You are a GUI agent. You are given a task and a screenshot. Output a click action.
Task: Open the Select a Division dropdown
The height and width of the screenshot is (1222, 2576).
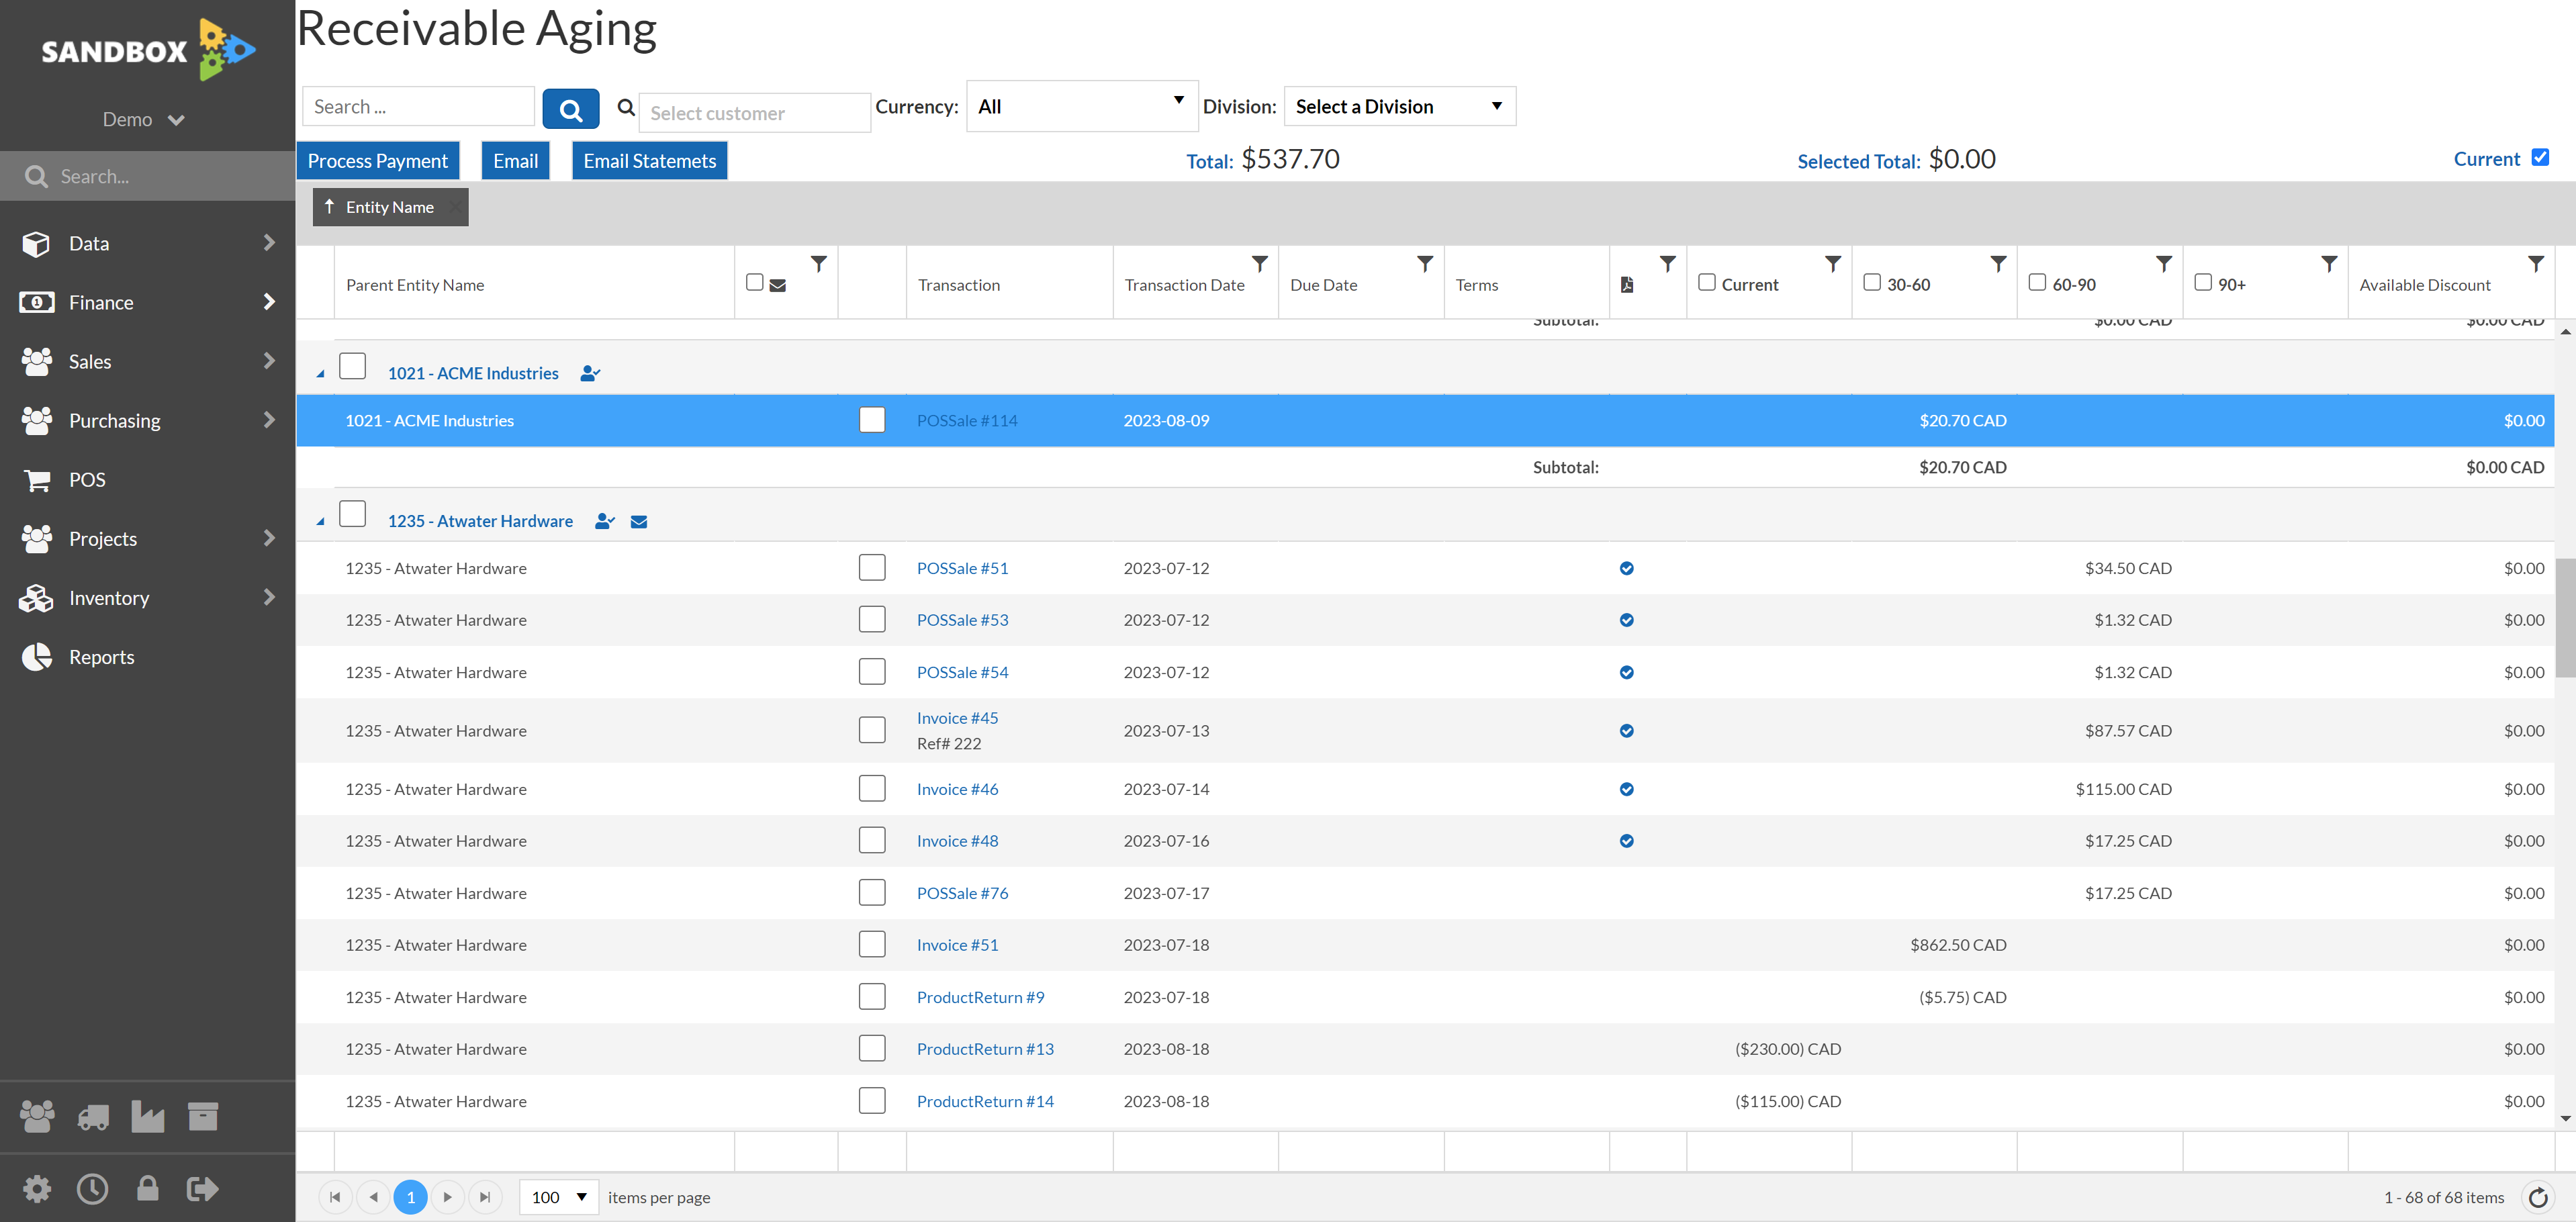tap(1399, 106)
